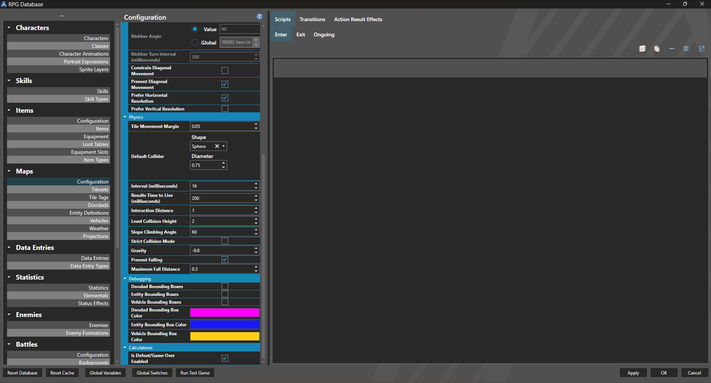Open the Exit script tab

pos(300,34)
